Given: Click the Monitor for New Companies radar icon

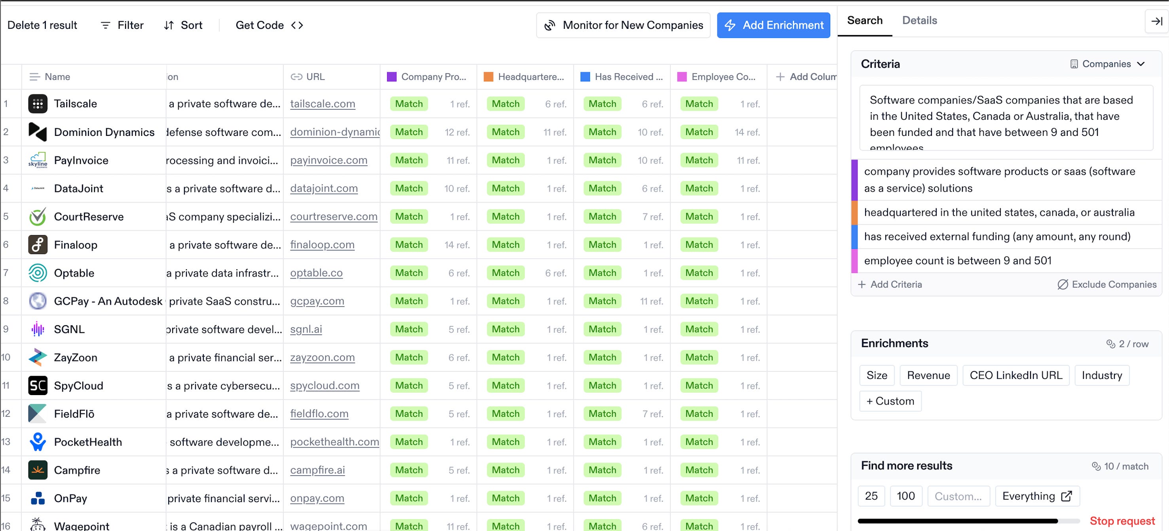Looking at the screenshot, I should coord(550,25).
